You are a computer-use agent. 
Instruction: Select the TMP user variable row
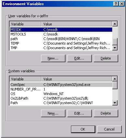(x=61, y=48)
